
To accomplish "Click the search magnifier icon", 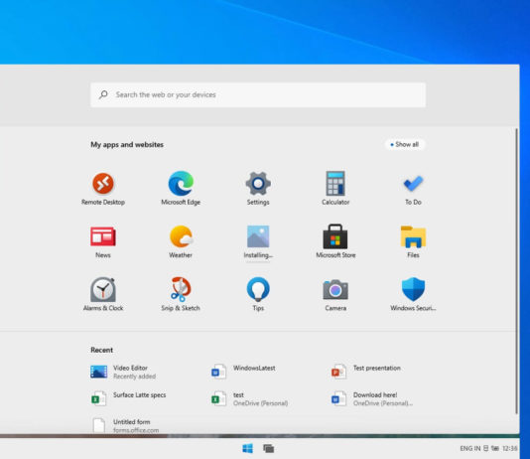I will click(103, 94).
